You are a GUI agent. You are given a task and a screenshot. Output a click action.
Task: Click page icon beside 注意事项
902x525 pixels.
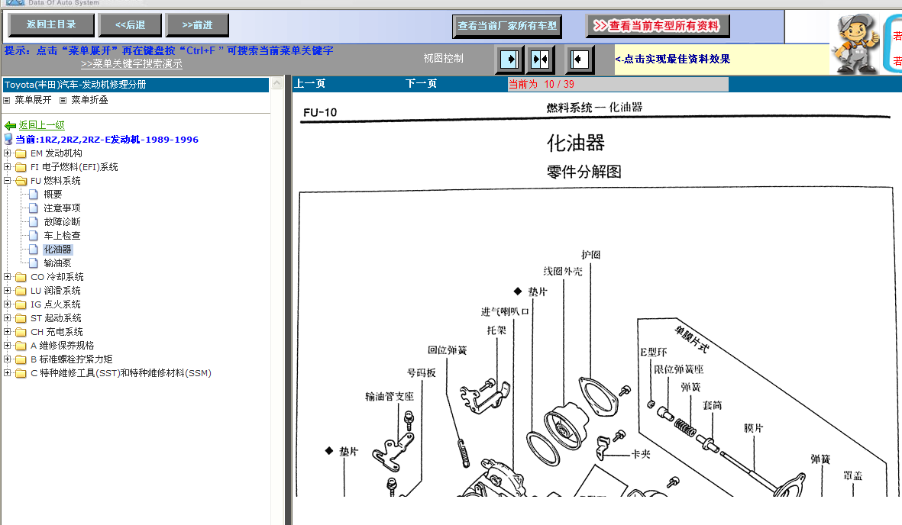34,208
